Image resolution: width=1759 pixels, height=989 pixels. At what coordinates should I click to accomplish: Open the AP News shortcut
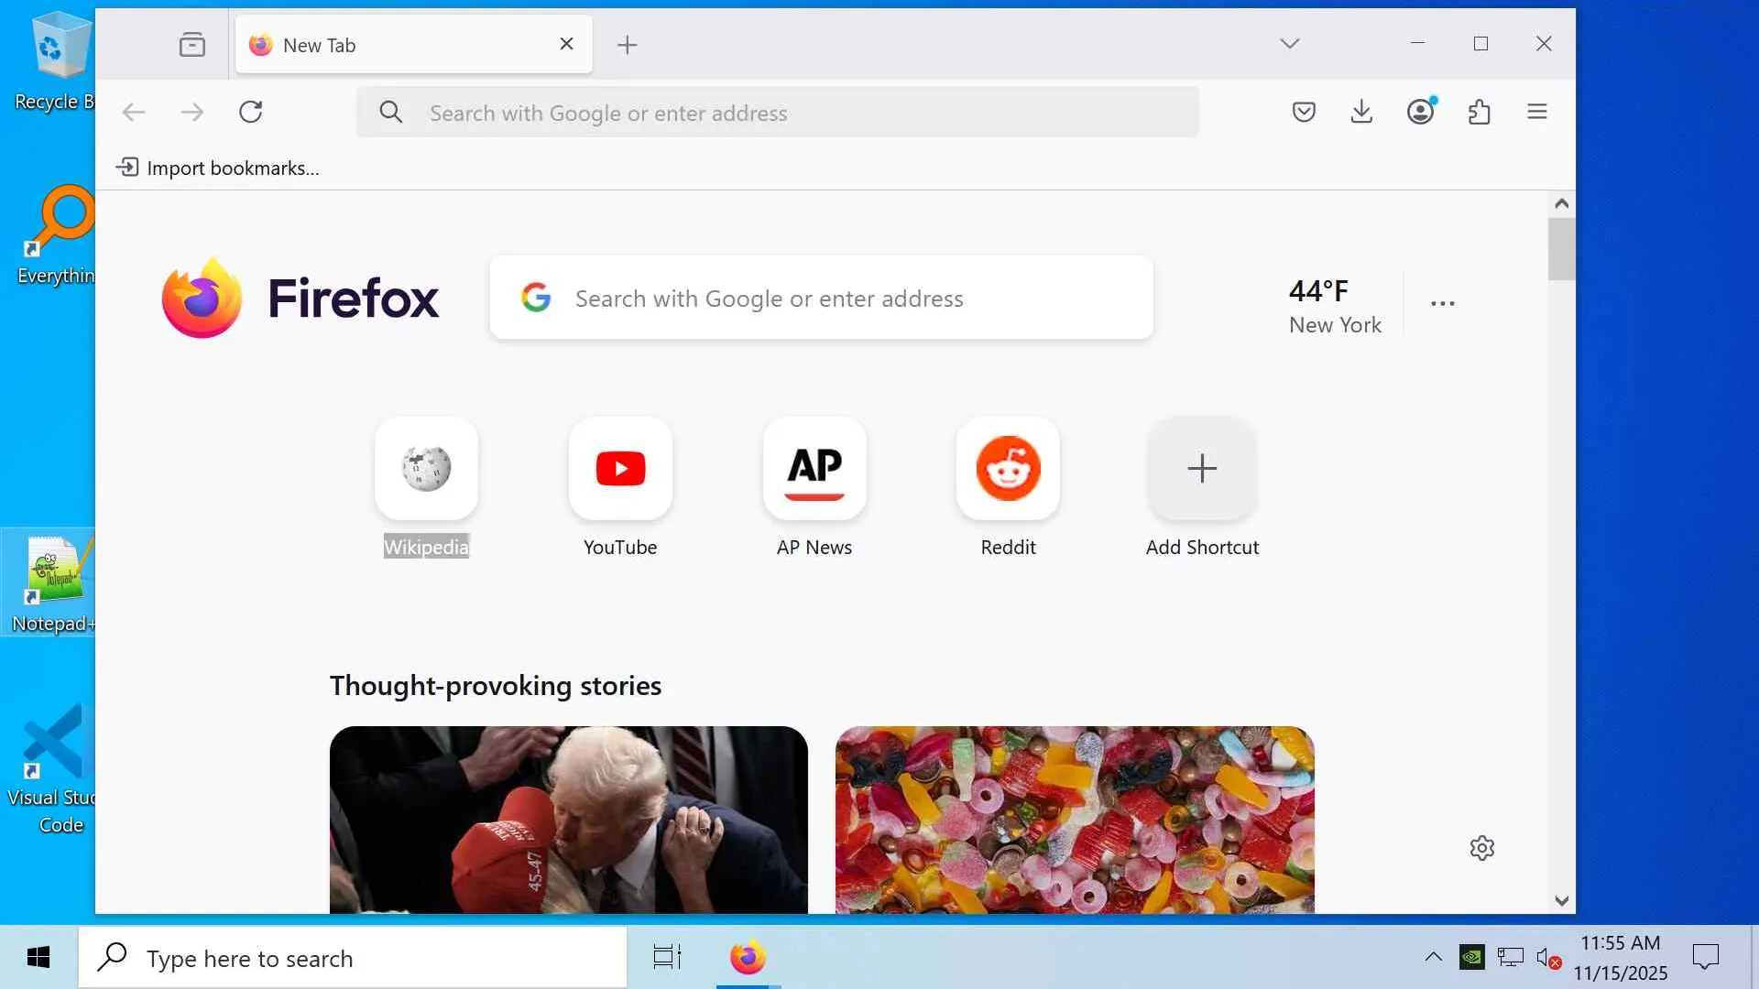coord(814,469)
